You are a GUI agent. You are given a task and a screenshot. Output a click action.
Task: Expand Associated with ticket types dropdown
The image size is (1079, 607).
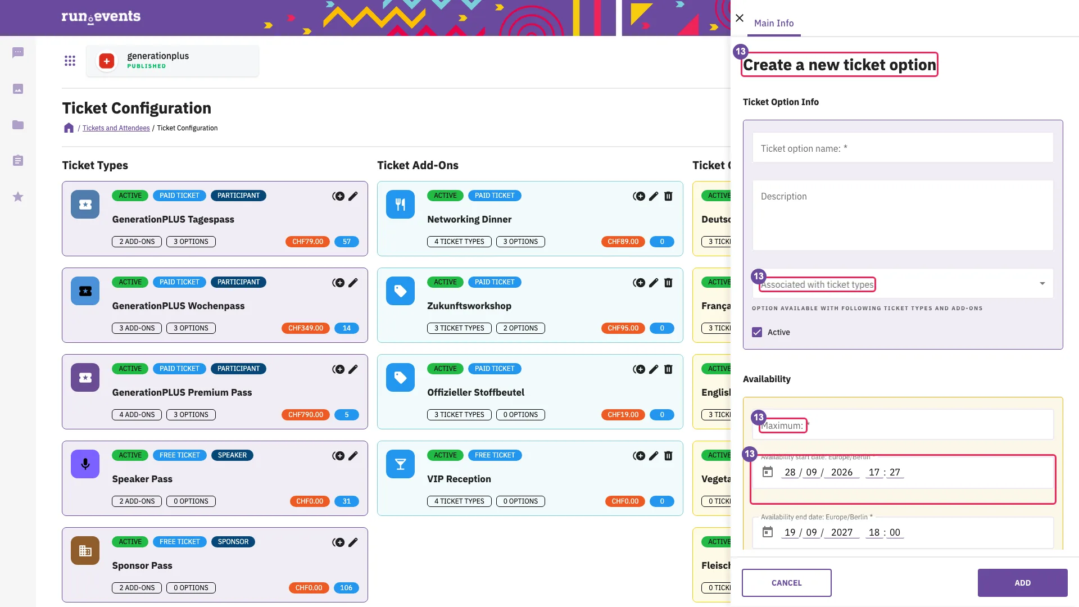[903, 283]
